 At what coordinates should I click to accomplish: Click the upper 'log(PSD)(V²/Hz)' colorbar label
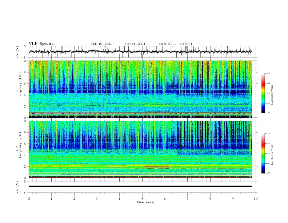coord(272,95)
